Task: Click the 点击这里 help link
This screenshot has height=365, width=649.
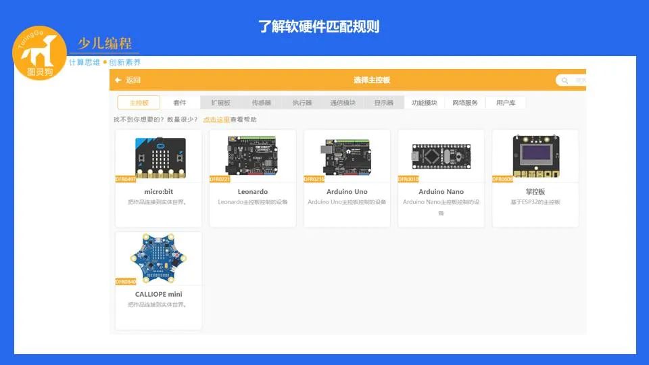Action: 216,120
